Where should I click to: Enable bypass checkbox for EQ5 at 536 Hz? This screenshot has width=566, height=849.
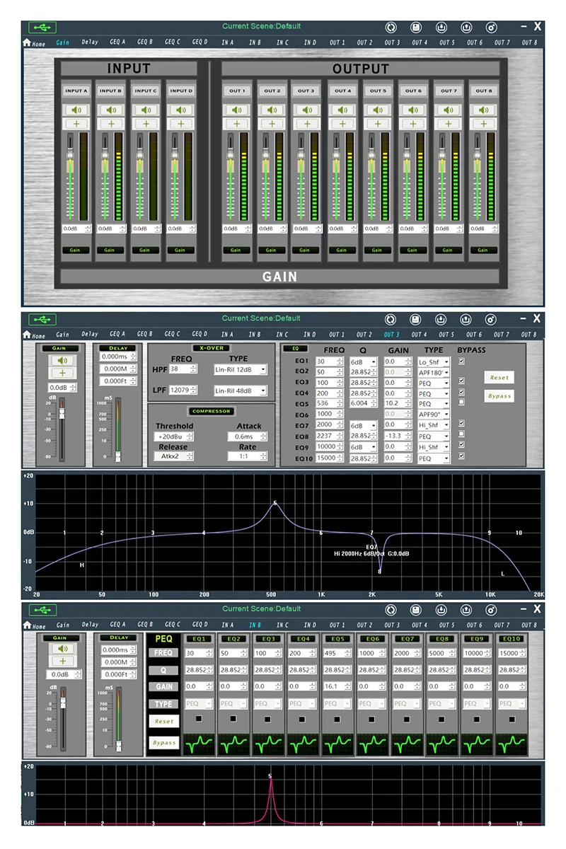(x=462, y=403)
